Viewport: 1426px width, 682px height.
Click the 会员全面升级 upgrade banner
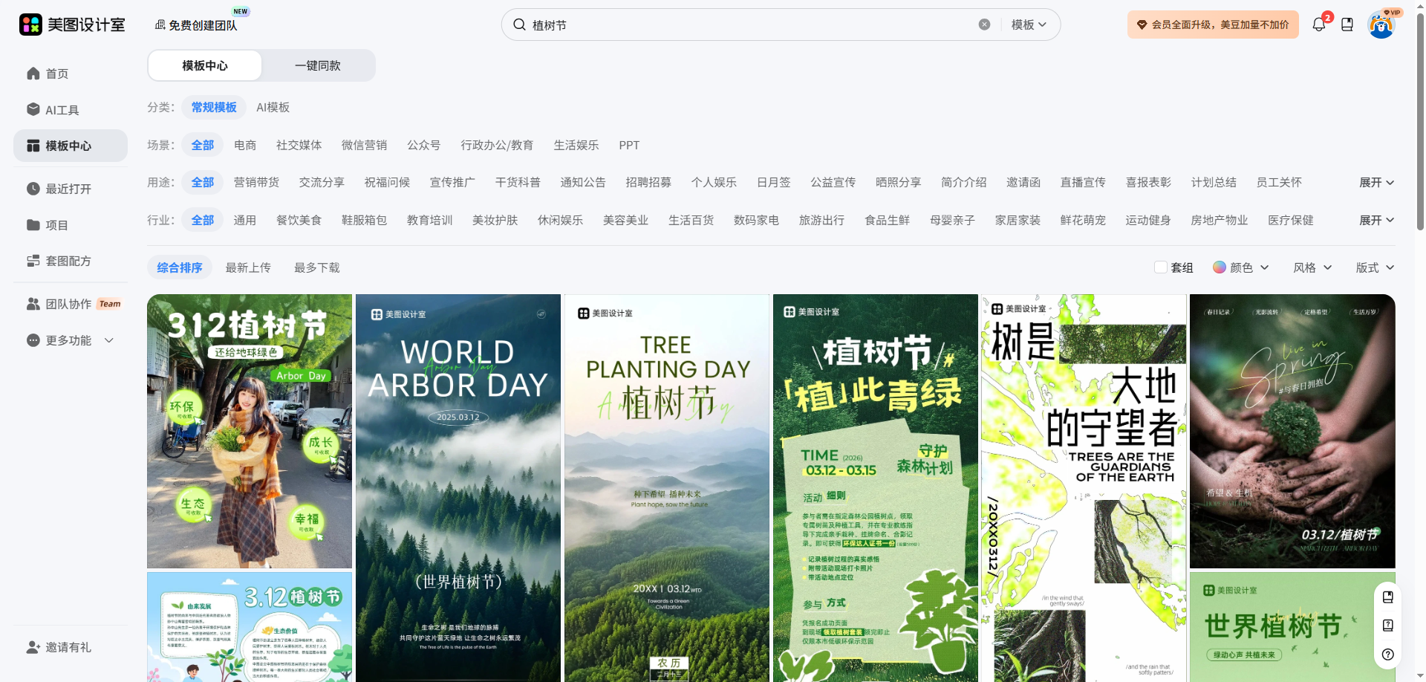[x=1212, y=25]
